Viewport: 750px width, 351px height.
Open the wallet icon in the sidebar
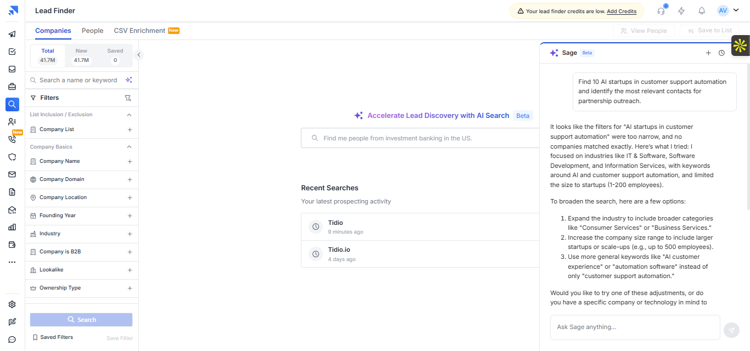(12, 245)
